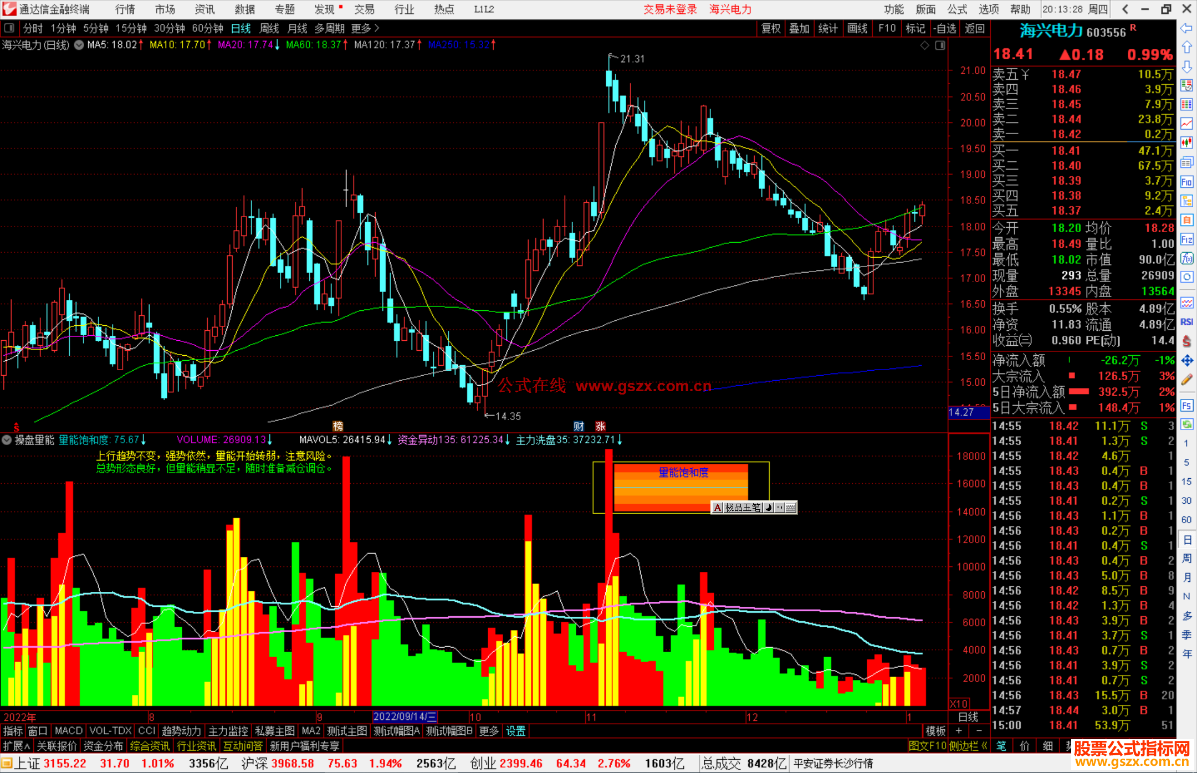This screenshot has height=773, width=1197.
Task: Switch to the MACD indicator tab
Action: click(x=69, y=731)
